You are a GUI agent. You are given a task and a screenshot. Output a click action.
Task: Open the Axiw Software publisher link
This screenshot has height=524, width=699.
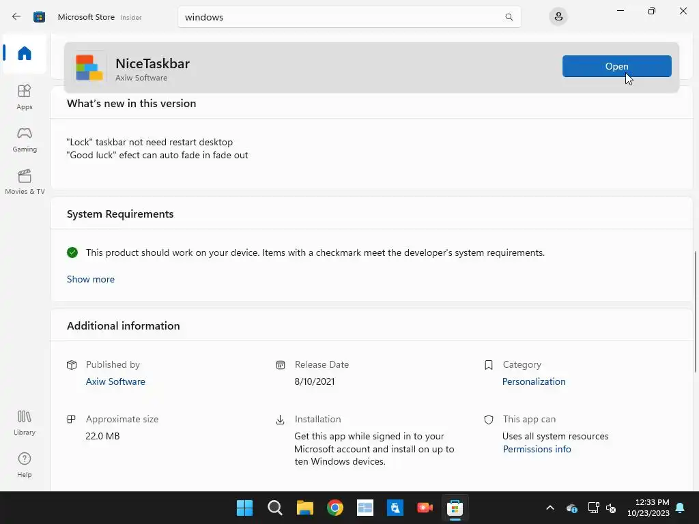point(115,382)
